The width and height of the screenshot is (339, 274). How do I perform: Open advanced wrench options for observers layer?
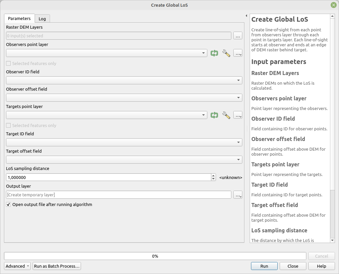(x=226, y=53)
